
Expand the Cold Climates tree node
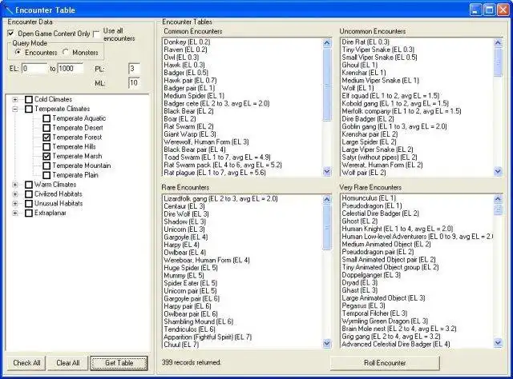(x=15, y=99)
